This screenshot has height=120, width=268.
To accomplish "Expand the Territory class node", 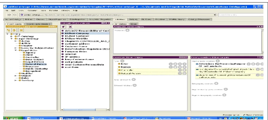I will (x=16, y=80).
